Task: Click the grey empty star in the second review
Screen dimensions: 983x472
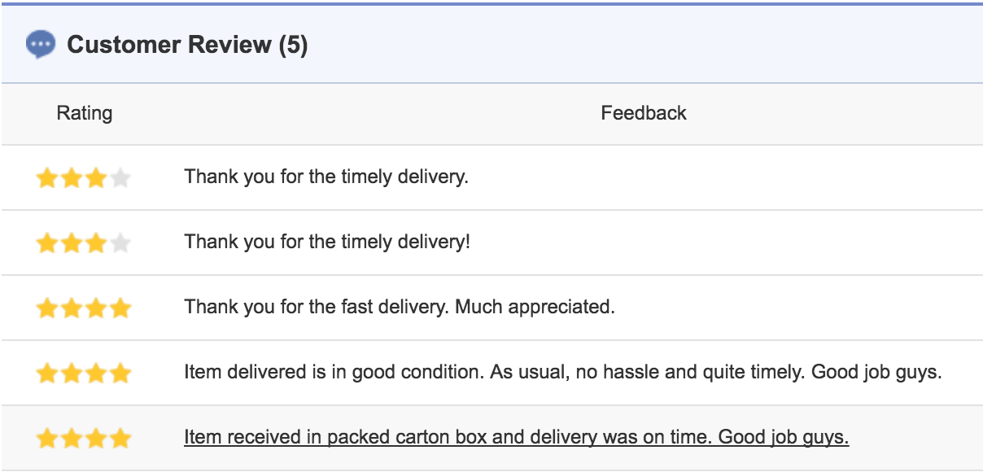Action: click(120, 243)
